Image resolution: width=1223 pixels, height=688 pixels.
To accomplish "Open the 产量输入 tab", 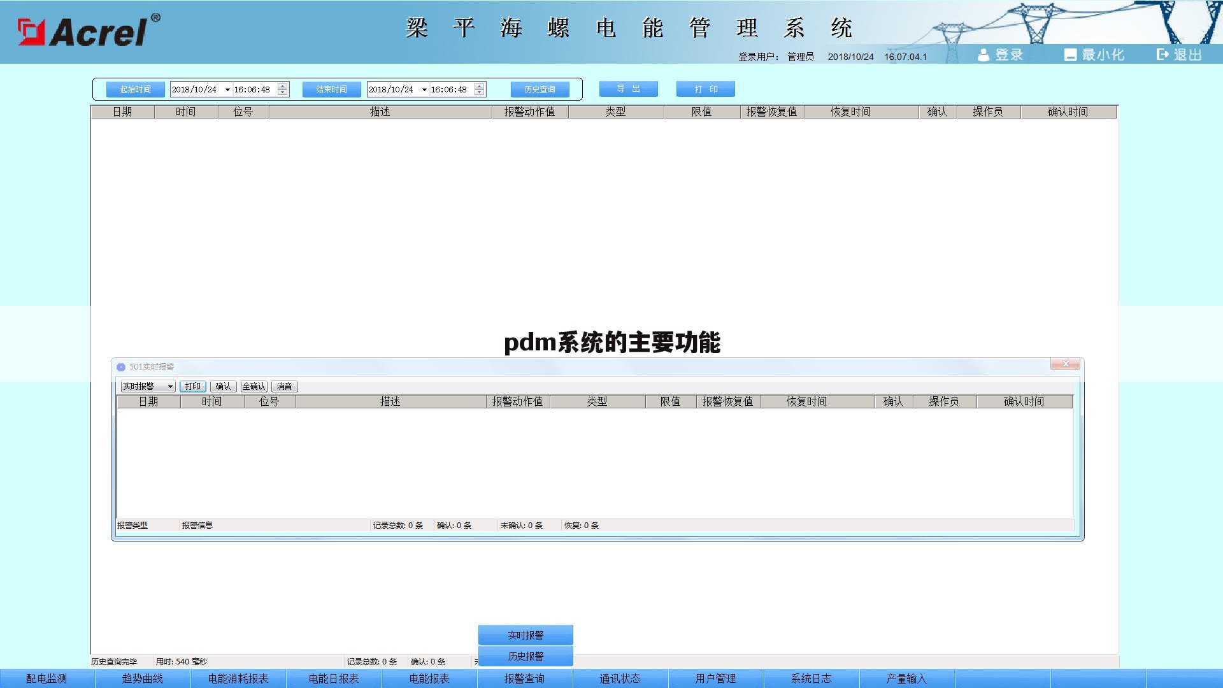I will coord(907,678).
